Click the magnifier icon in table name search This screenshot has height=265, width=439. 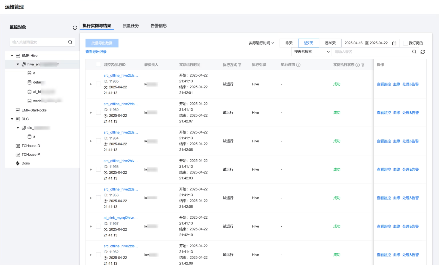(414, 52)
